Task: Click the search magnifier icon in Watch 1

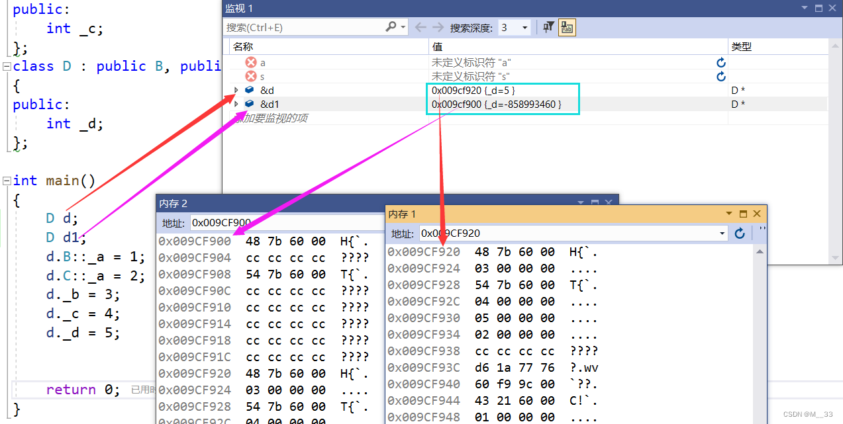Action: tap(391, 27)
